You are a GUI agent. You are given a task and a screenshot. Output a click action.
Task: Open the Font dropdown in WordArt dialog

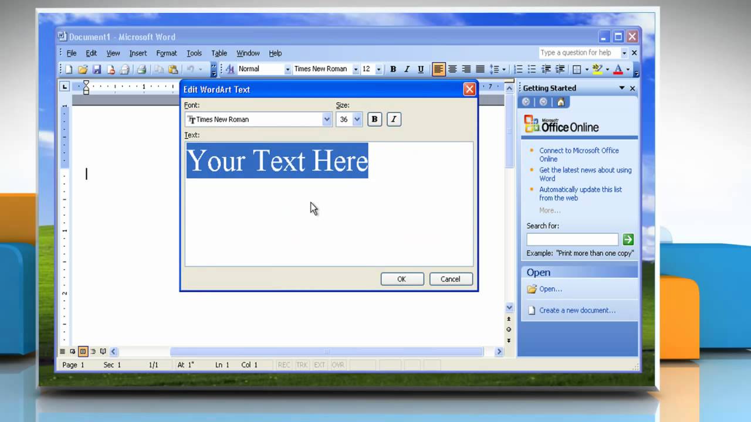click(327, 120)
